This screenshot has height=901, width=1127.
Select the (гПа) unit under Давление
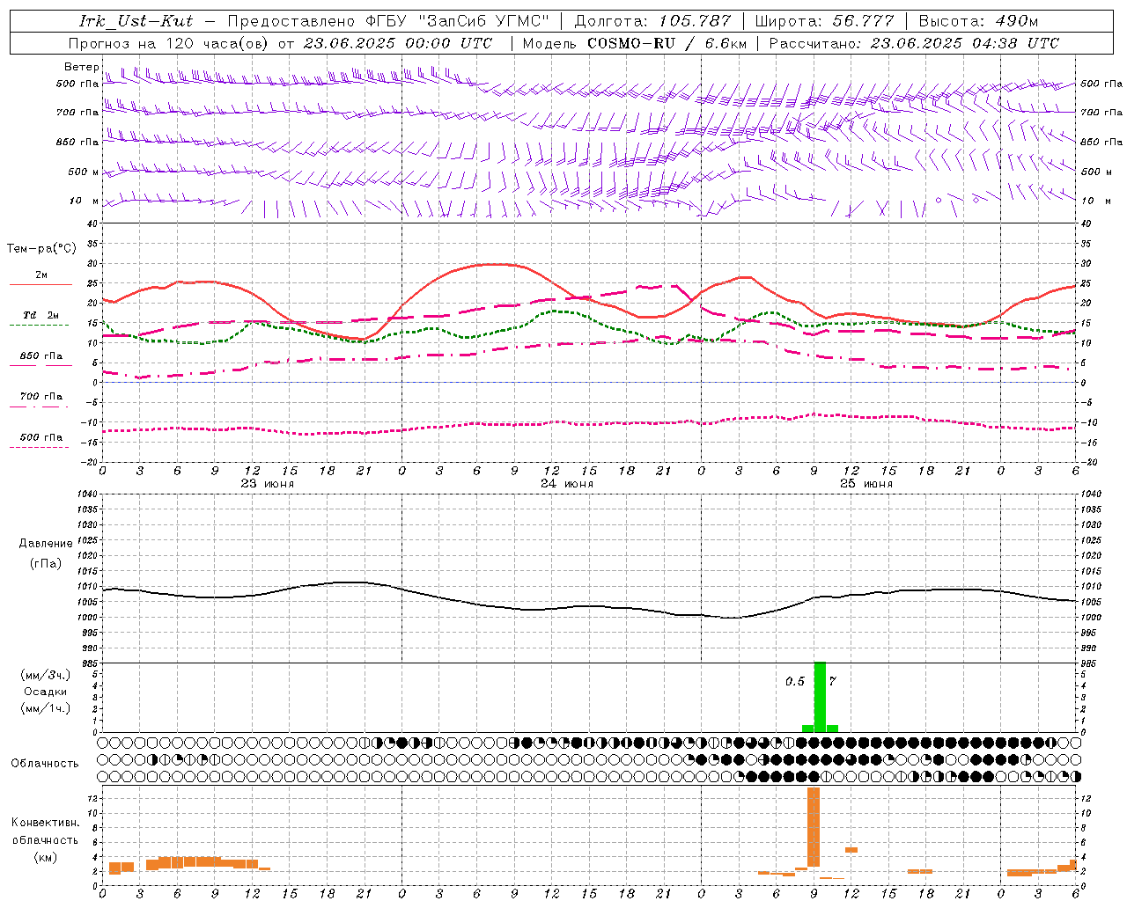[x=46, y=564]
